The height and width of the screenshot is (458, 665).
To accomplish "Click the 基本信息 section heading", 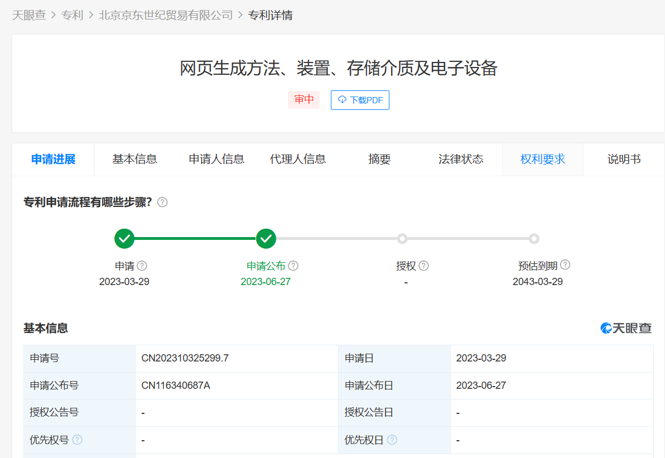I will click(x=46, y=328).
